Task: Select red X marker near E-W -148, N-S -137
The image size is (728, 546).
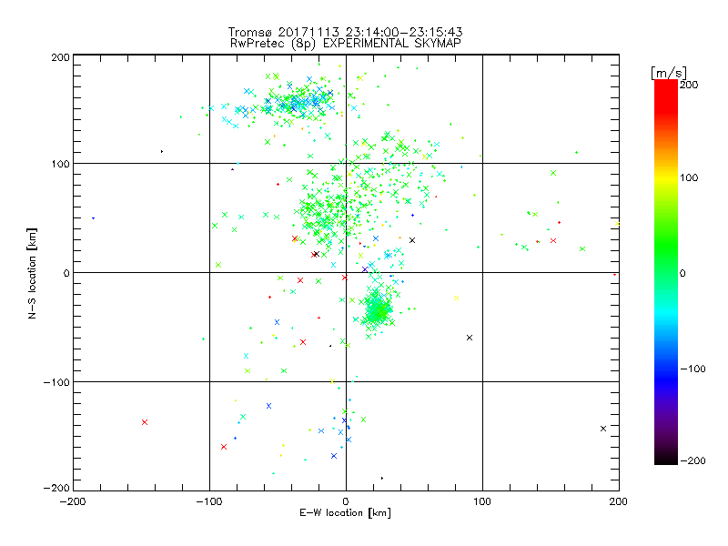Action: click(145, 422)
